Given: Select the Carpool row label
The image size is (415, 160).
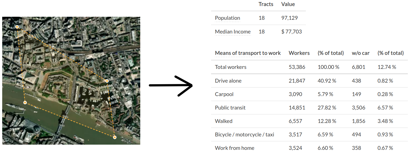Looking at the screenshot, I should pos(224,94).
